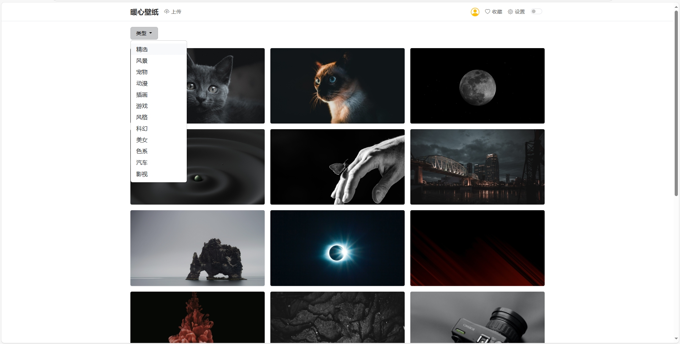Pick 动漫 from the category list
680x344 pixels.
[142, 84]
